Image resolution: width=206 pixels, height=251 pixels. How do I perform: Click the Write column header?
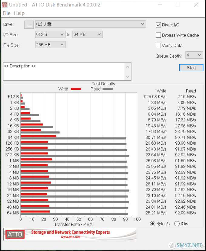coord(161,91)
